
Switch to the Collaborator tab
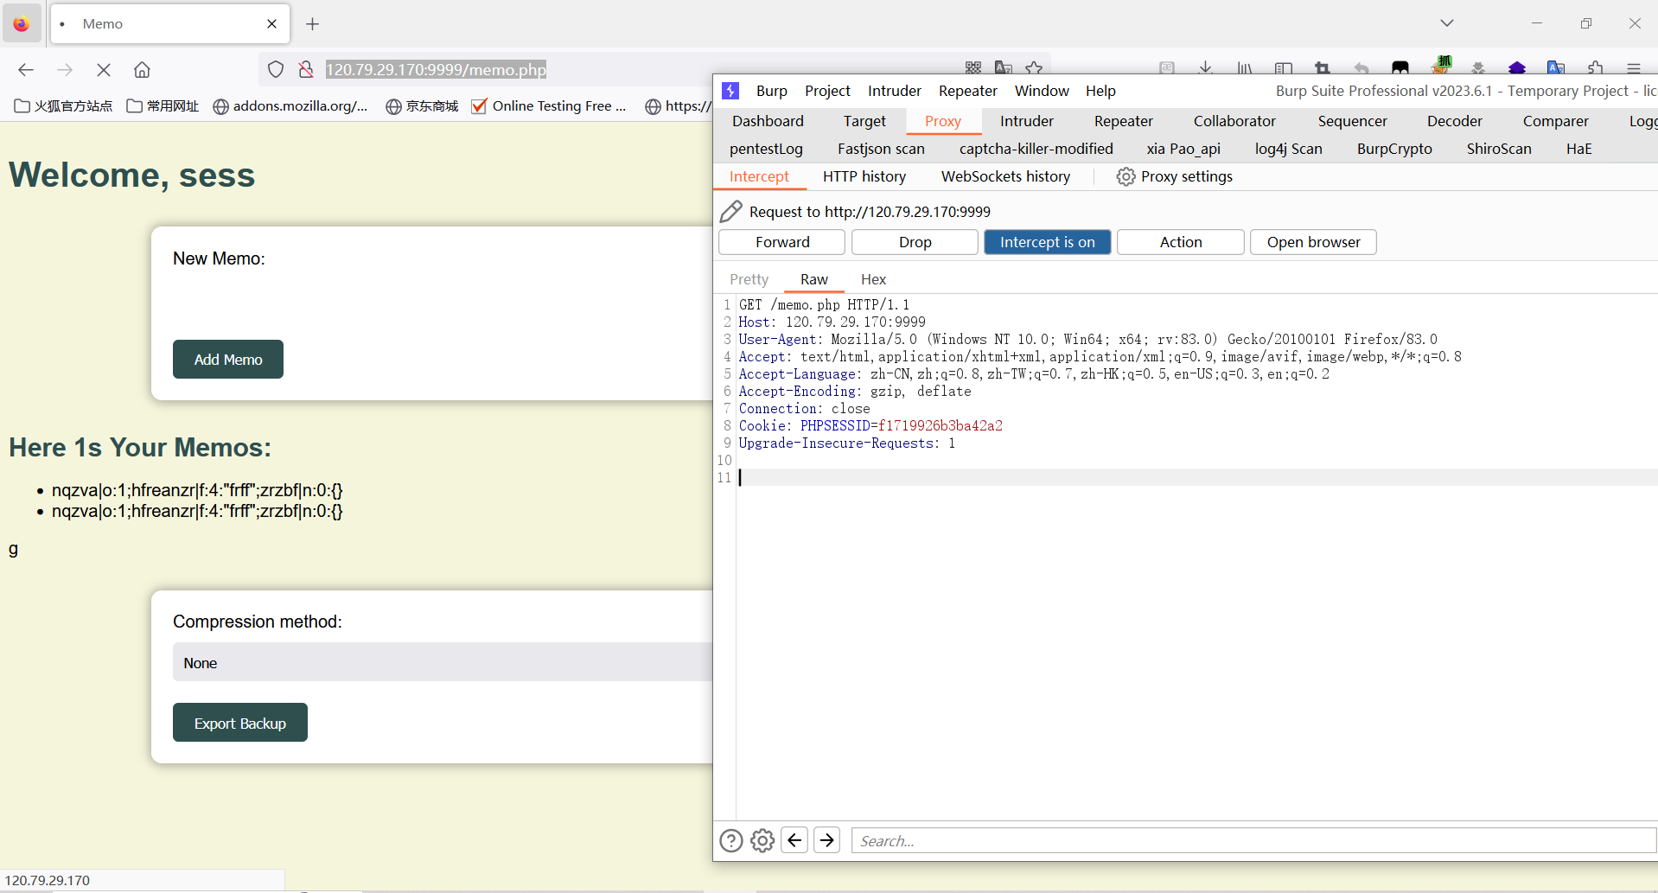click(1234, 121)
